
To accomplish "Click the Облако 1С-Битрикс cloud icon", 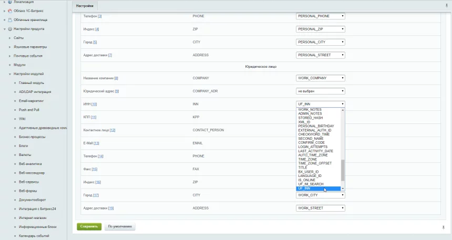I will [x=10, y=11].
